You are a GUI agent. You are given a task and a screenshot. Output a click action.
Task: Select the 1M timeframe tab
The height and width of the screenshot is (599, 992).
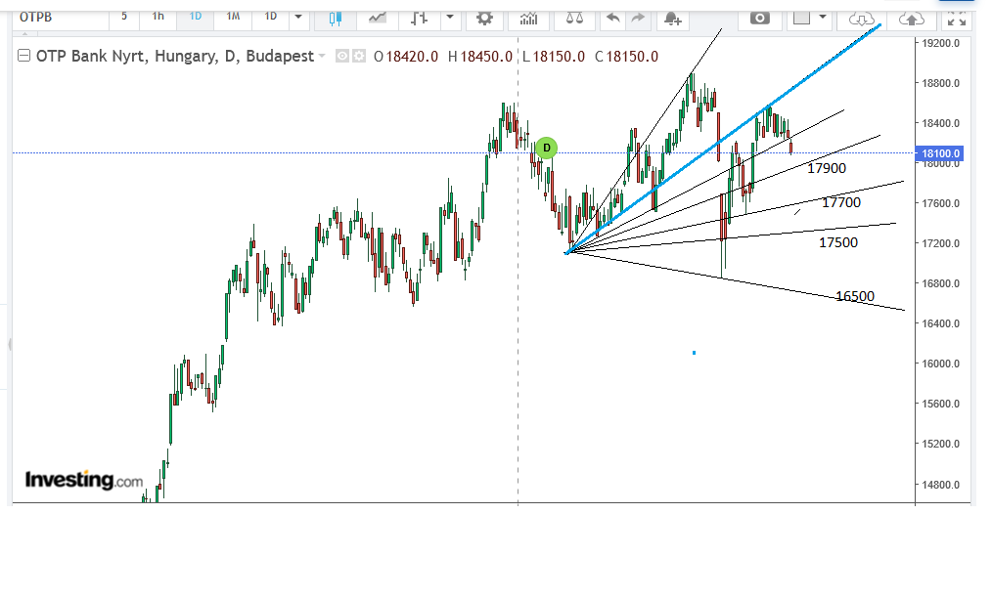point(234,17)
